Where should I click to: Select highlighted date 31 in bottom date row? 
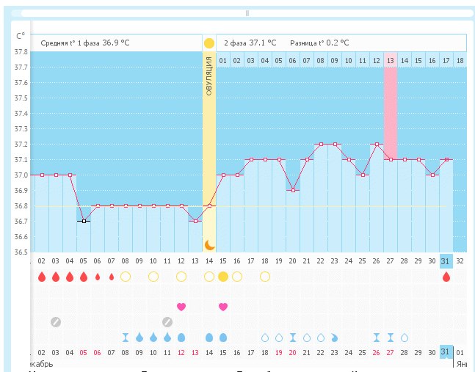[446, 352]
